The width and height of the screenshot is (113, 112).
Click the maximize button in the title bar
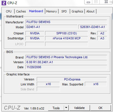[x=96, y=2]
